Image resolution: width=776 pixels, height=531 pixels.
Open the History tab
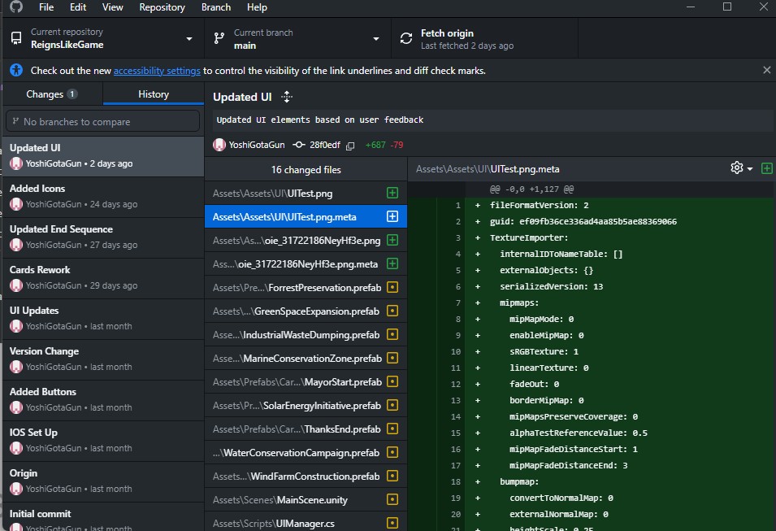click(x=153, y=94)
